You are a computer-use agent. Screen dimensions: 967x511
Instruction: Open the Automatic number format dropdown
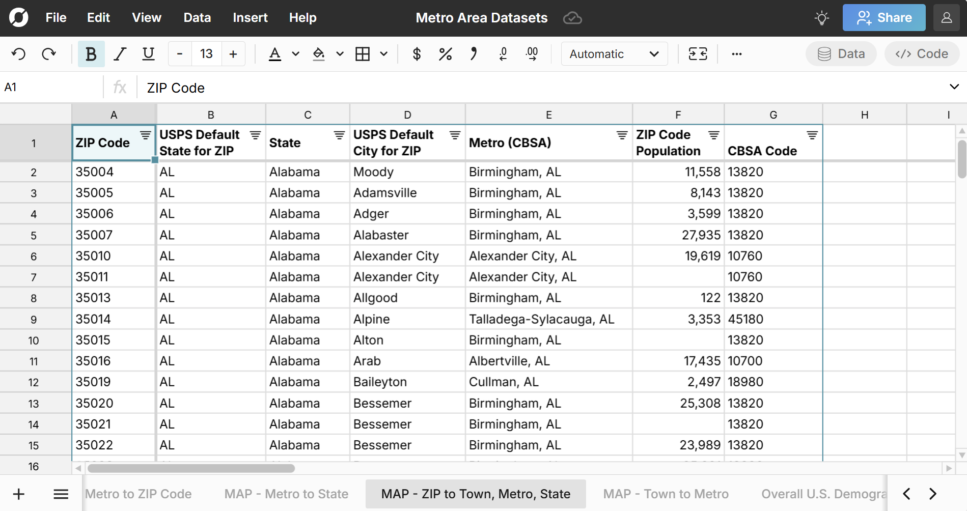click(x=614, y=53)
